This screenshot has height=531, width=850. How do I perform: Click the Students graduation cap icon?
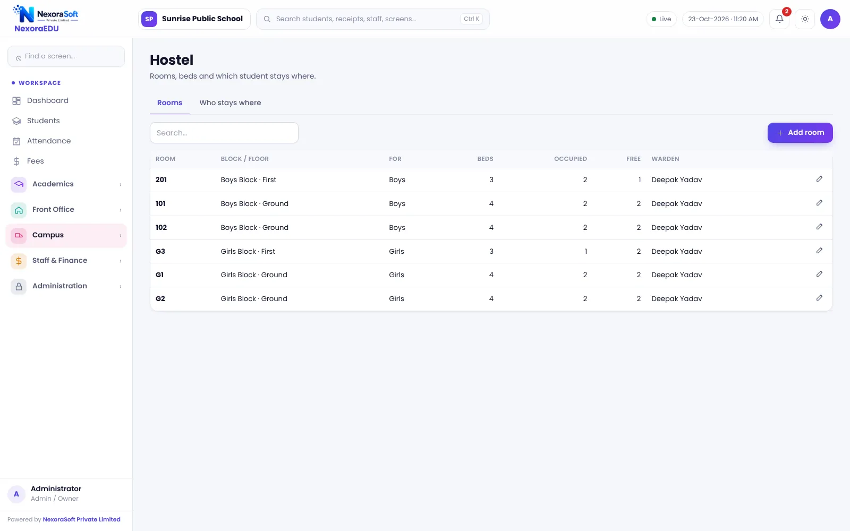click(x=16, y=121)
